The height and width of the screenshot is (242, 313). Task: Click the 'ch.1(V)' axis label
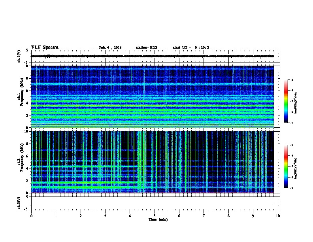coord(19,56)
